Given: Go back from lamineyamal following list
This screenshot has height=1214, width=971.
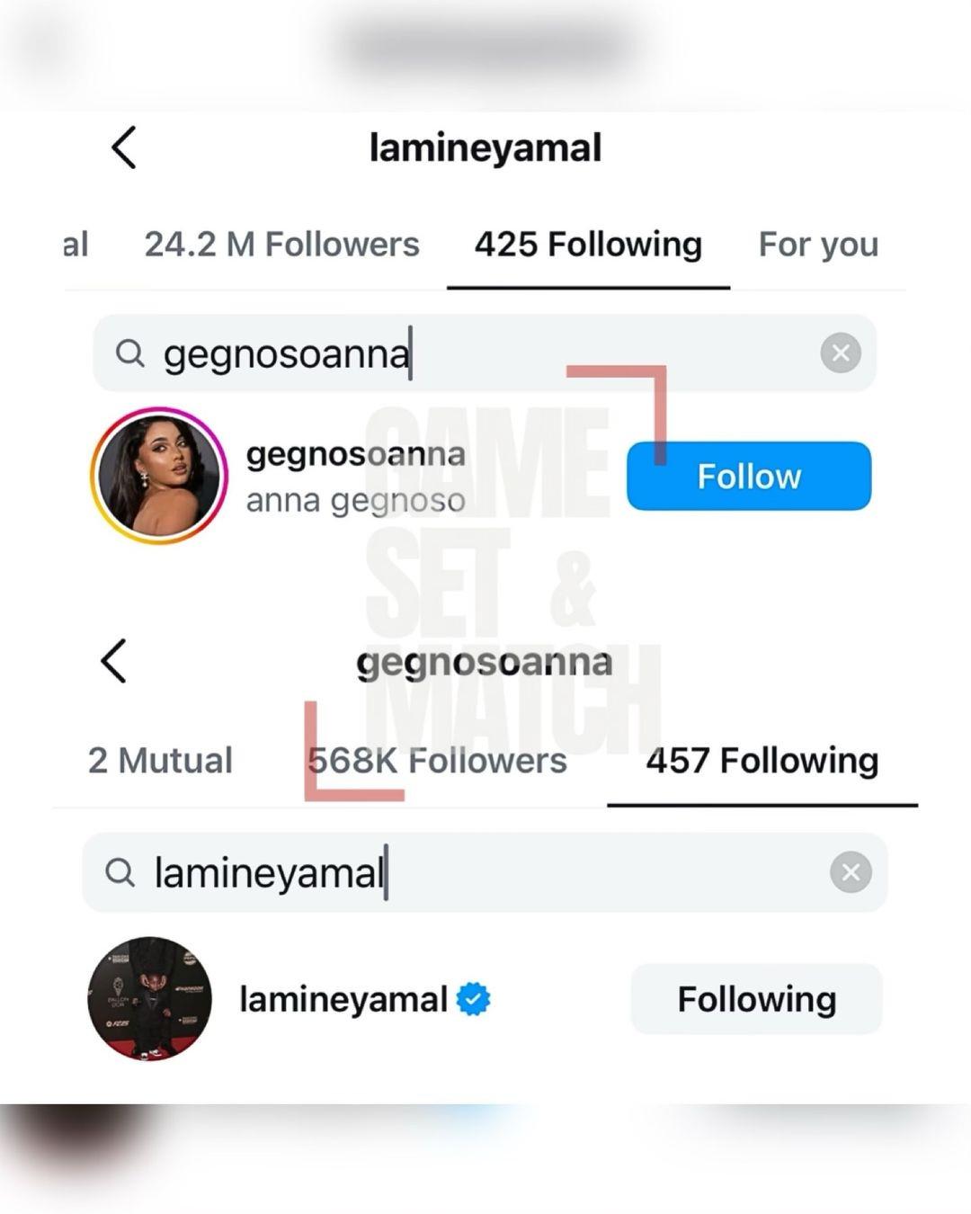Looking at the screenshot, I should (x=124, y=147).
